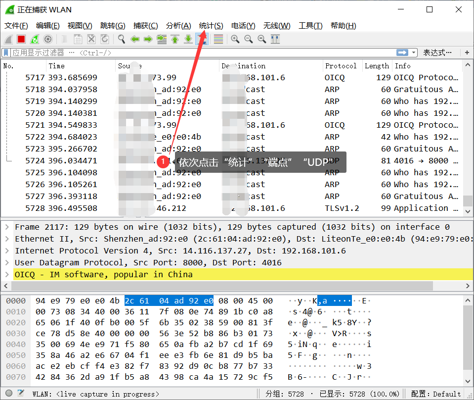Click the display filter input field
The image size is (474, 400).
[x=198, y=52]
